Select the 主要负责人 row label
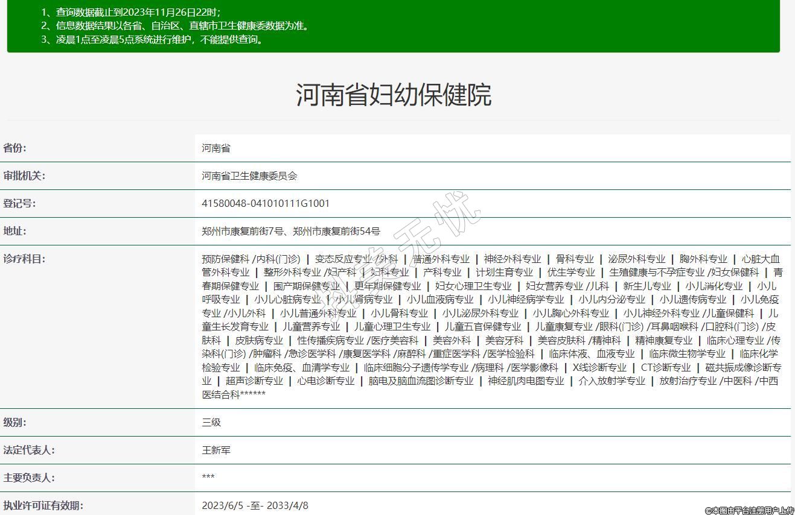The height and width of the screenshot is (515, 795). (28, 478)
